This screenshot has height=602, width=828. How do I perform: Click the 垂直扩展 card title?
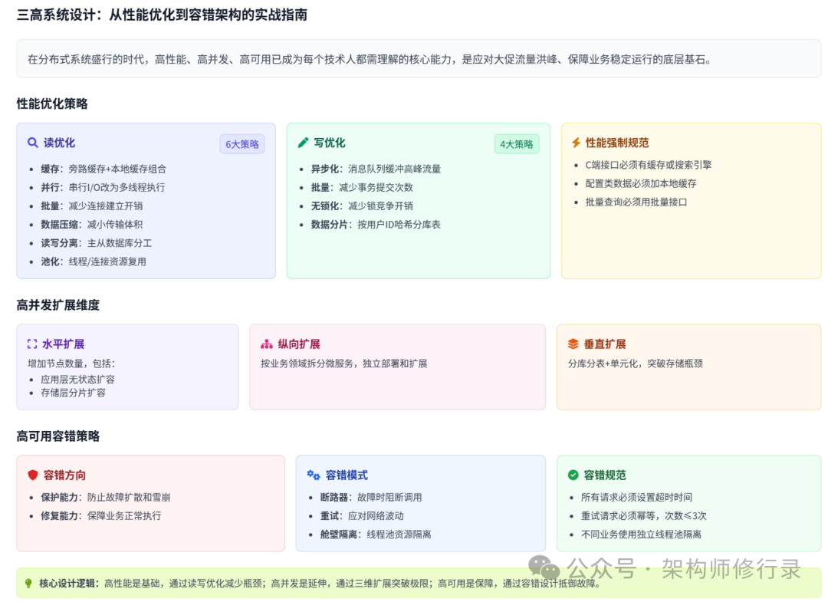[605, 344]
